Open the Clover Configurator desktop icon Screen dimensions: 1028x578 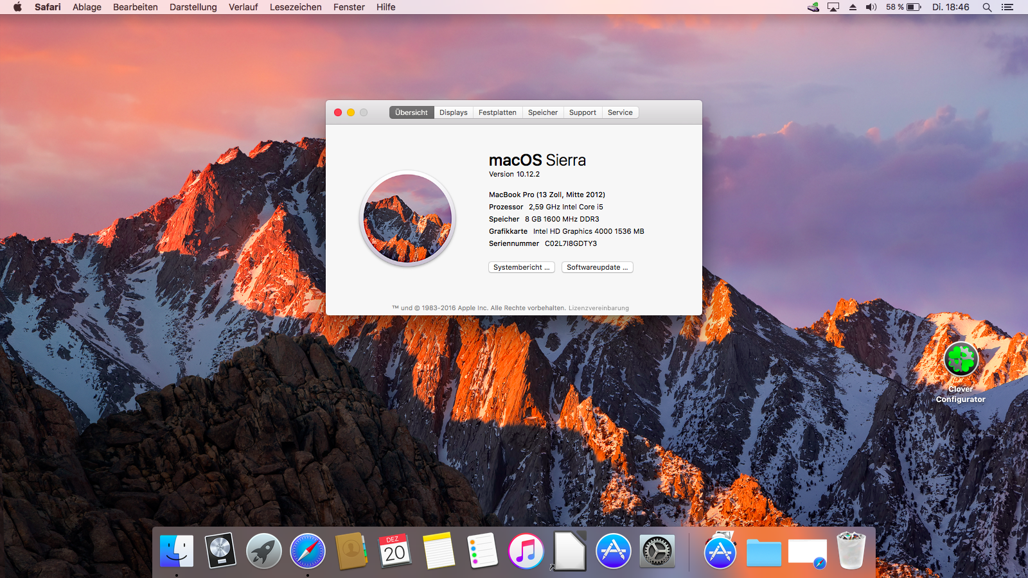click(x=961, y=360)
